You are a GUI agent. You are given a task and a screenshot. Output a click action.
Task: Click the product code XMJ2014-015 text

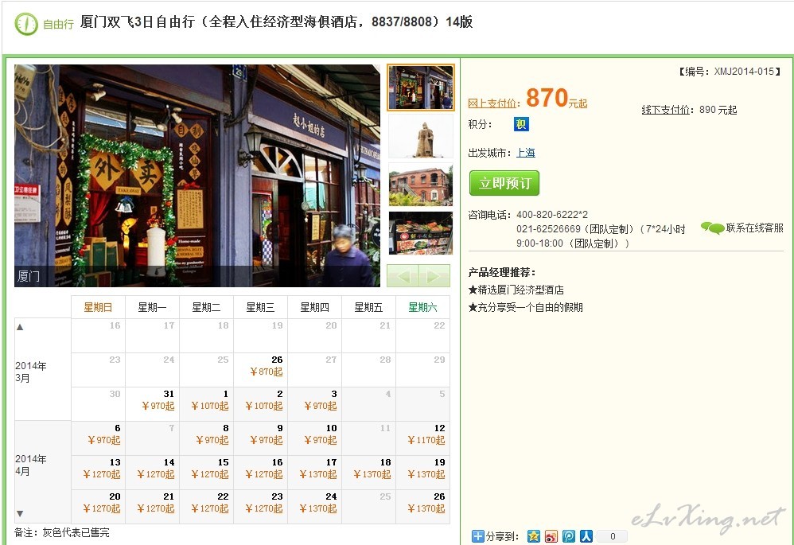744,72
